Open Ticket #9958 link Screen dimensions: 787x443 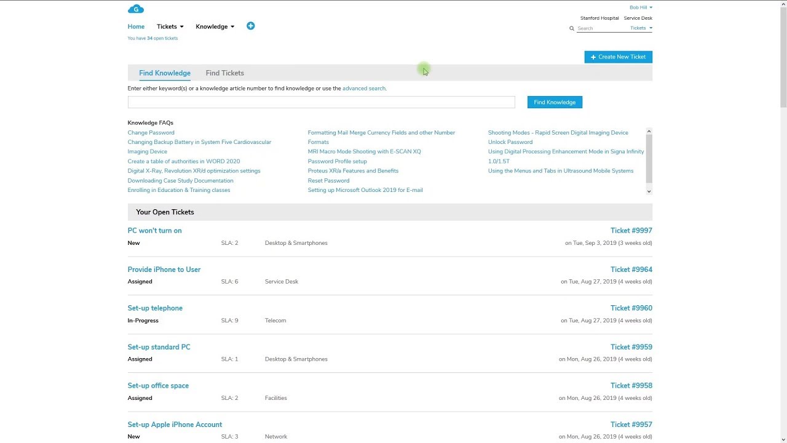631,386
